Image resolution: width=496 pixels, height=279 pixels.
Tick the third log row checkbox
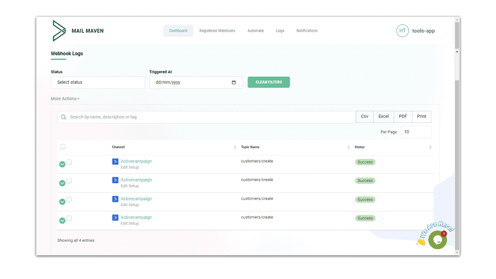coord(69,199)
